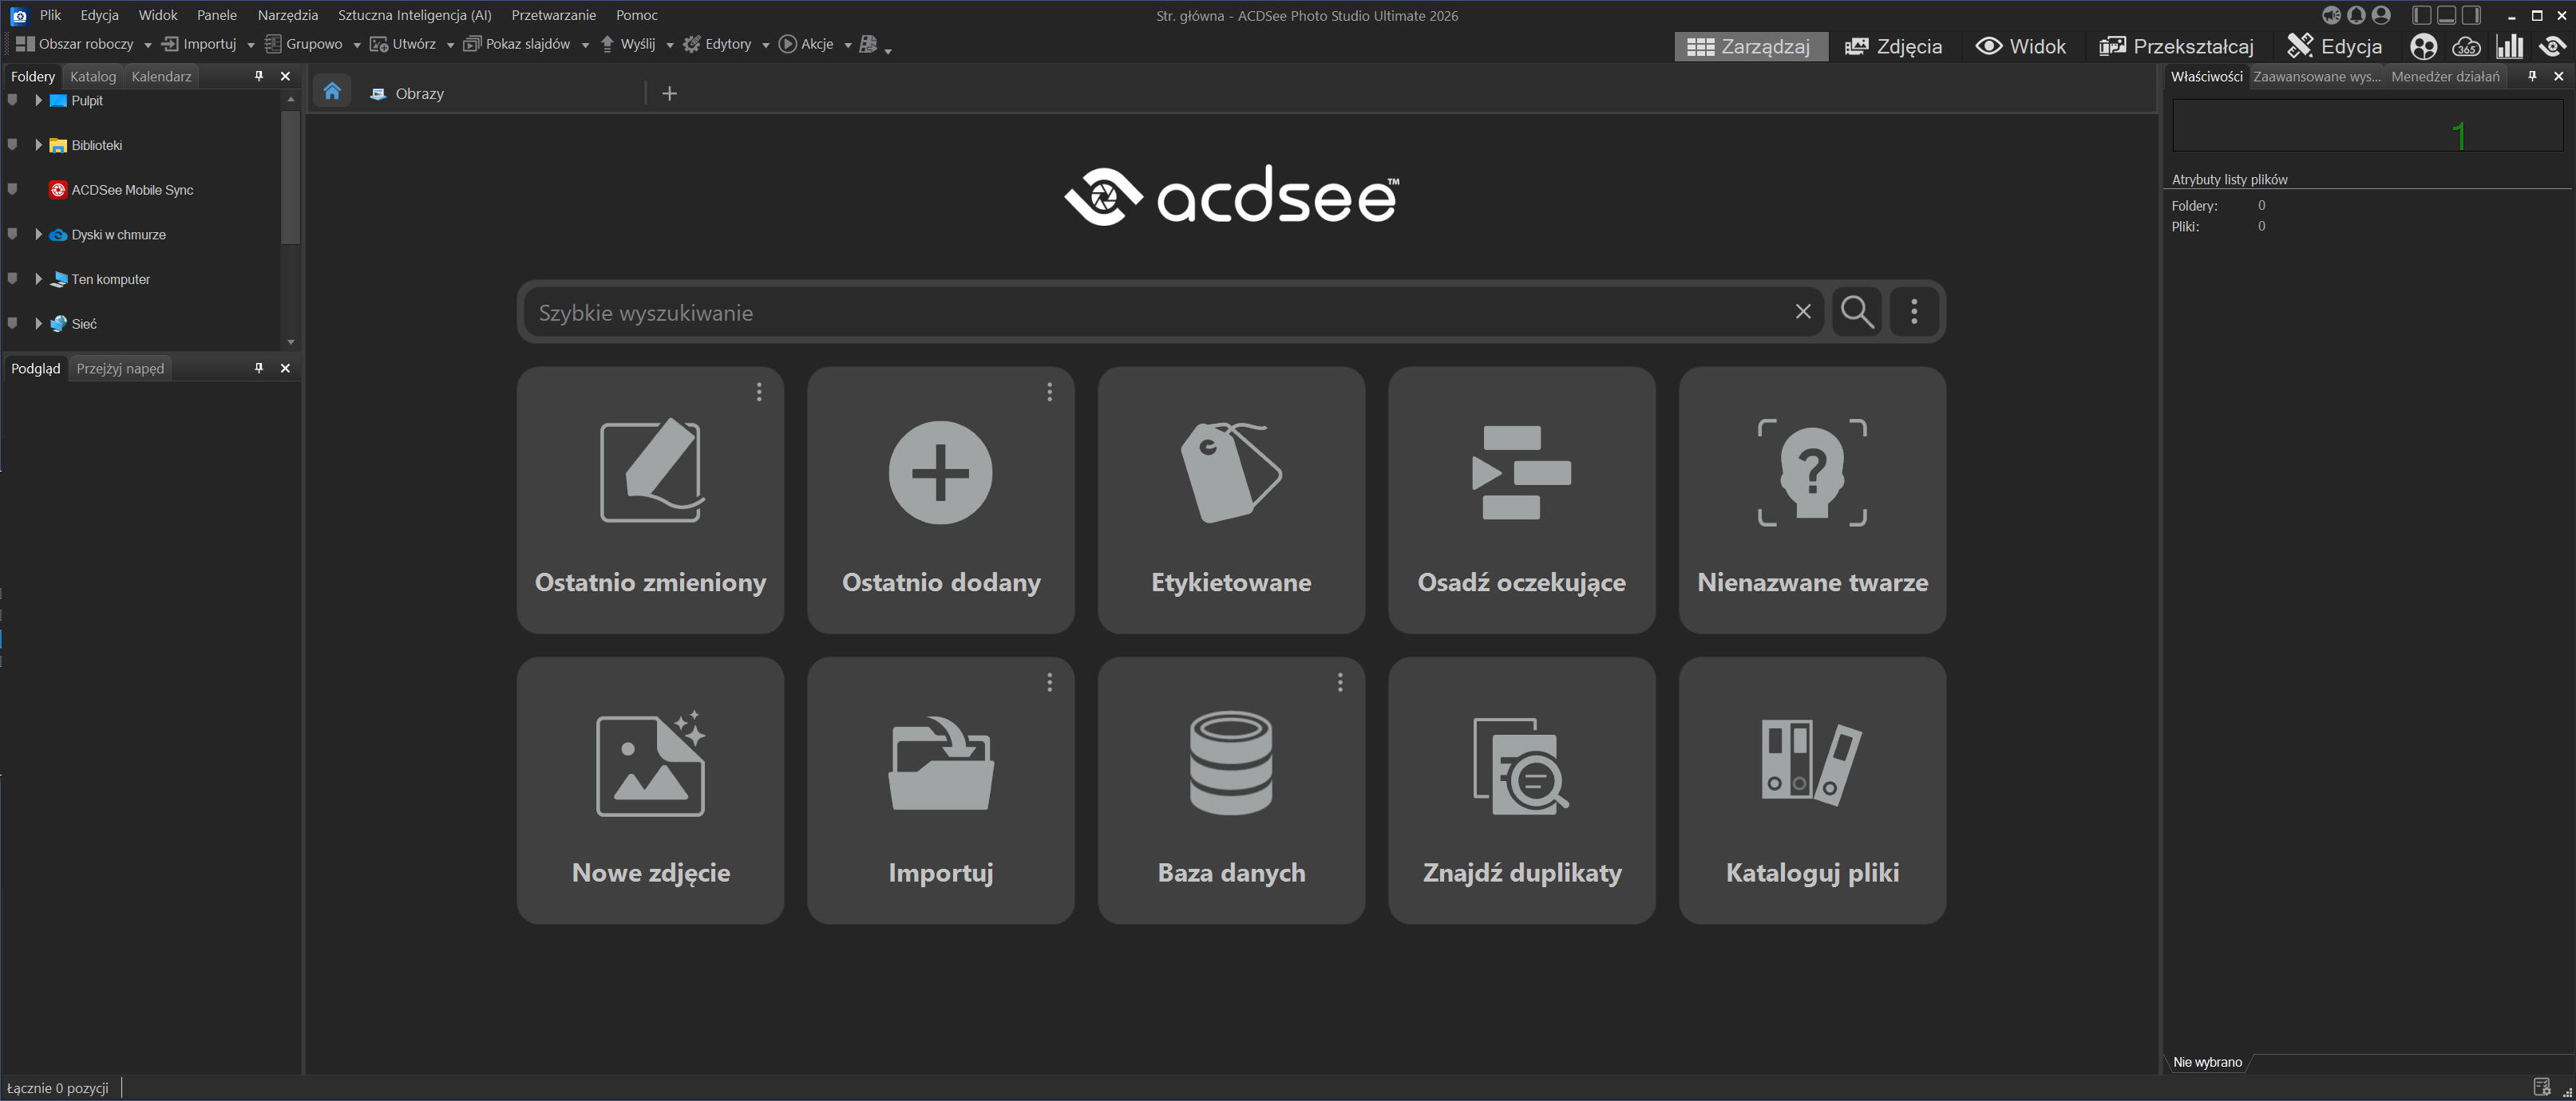Toggle Easy-Select marker for Biblioteki
Screen dimensions: 2576x1101
point(13,145)
